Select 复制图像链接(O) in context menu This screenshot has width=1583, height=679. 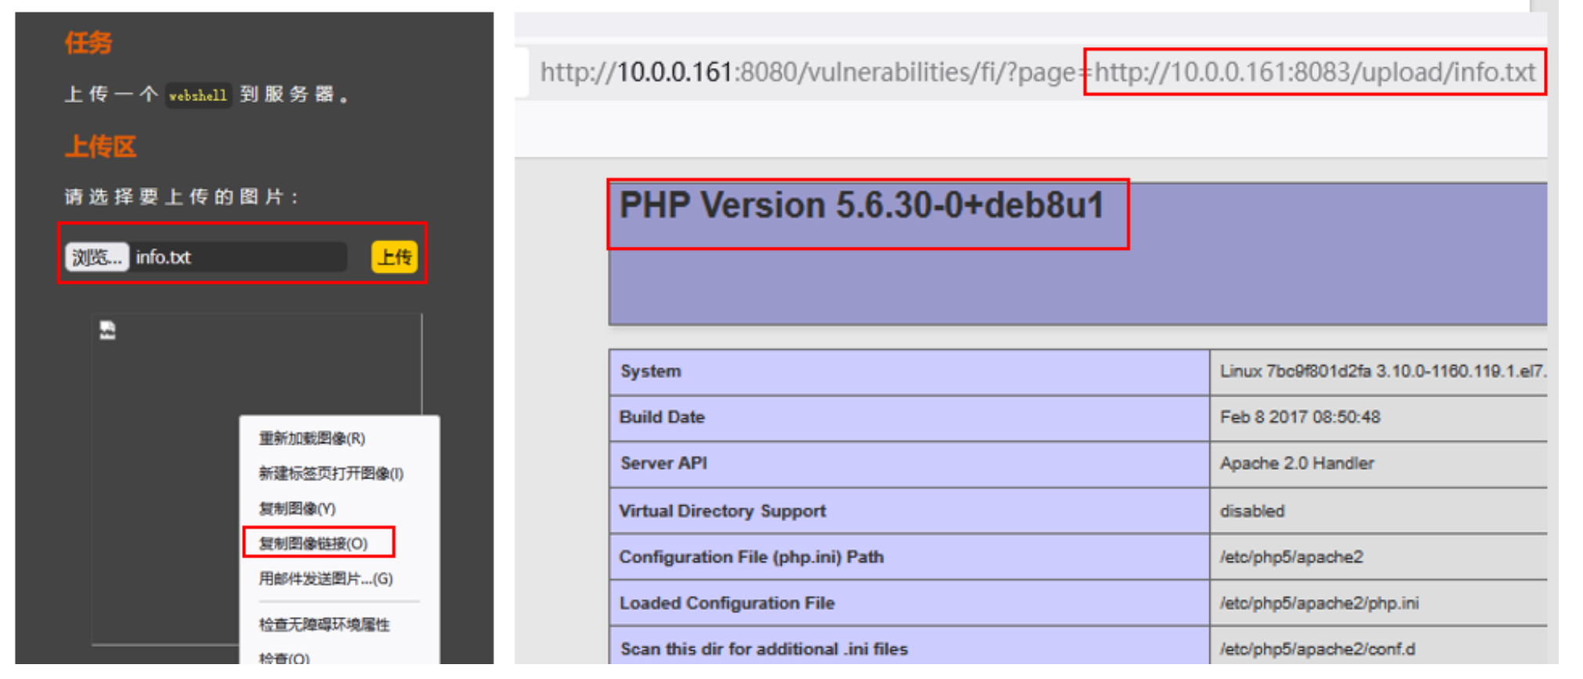pyautogui.click(x=313, y=543)
